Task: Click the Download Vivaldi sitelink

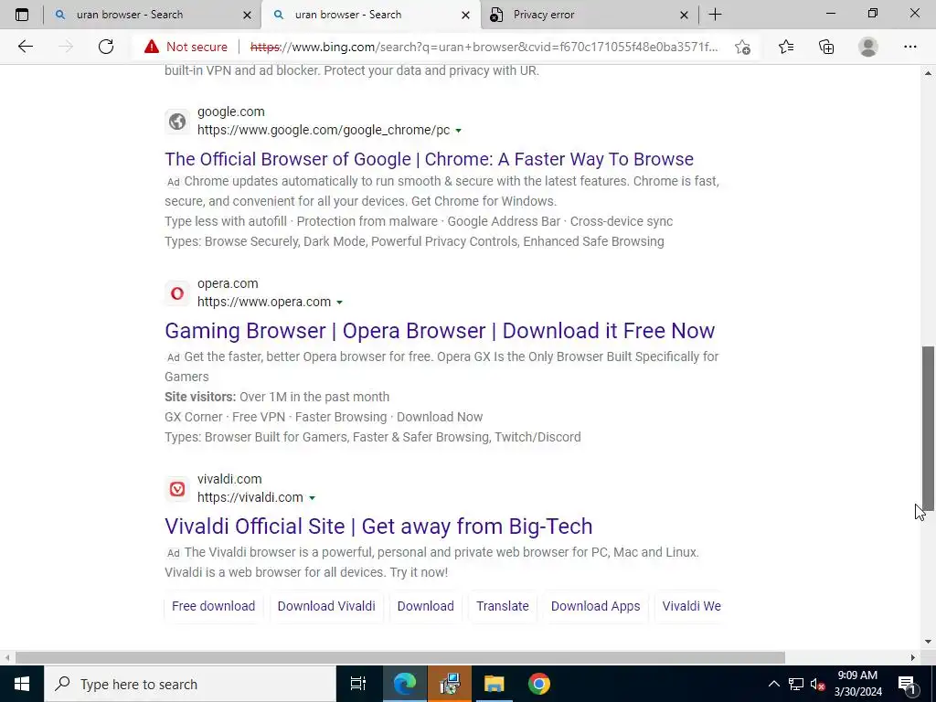Action: (x=326, y=606)
